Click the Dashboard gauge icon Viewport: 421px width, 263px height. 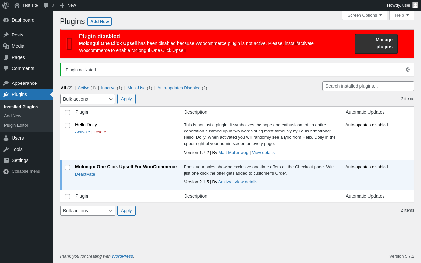tap(6, 20)
